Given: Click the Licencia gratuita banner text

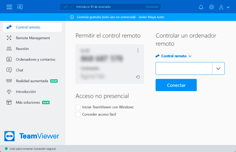Looking at the screenshot, I should 121,17.
